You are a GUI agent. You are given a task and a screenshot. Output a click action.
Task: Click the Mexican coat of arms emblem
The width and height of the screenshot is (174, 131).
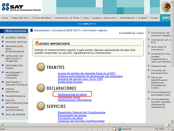click(166, 7)
